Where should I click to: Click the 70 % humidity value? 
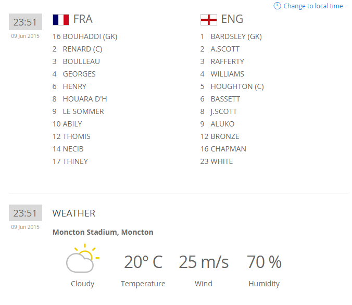(264, 262)
